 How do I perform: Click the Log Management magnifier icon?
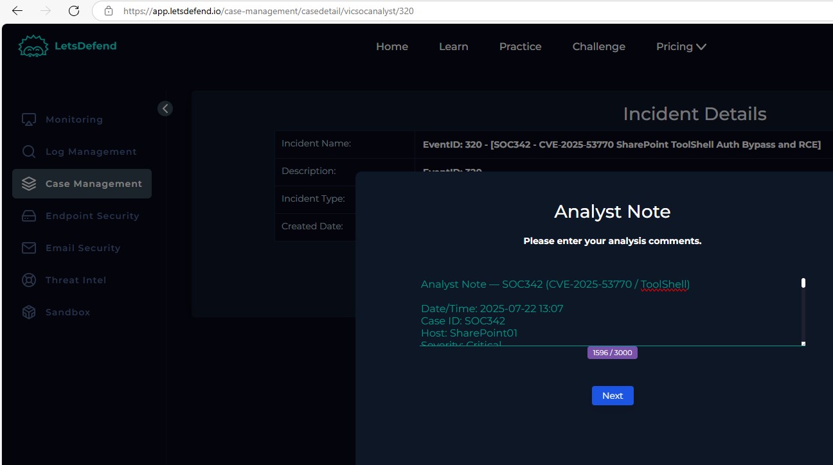[x=29, y=152]
